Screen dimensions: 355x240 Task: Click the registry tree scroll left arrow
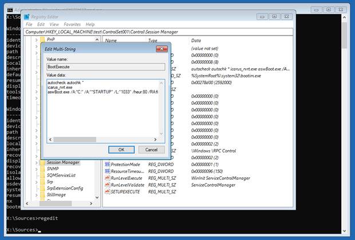pyautogui.click(x=27, y=203)
